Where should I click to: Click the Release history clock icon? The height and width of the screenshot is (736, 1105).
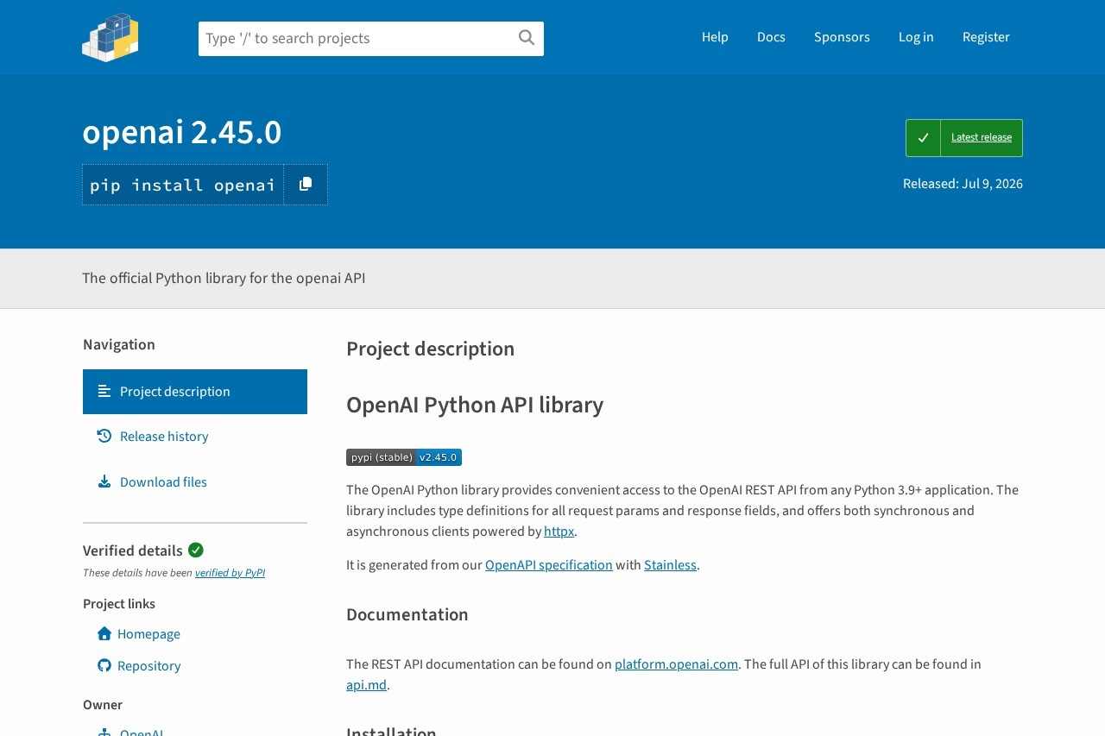[104, 437]
